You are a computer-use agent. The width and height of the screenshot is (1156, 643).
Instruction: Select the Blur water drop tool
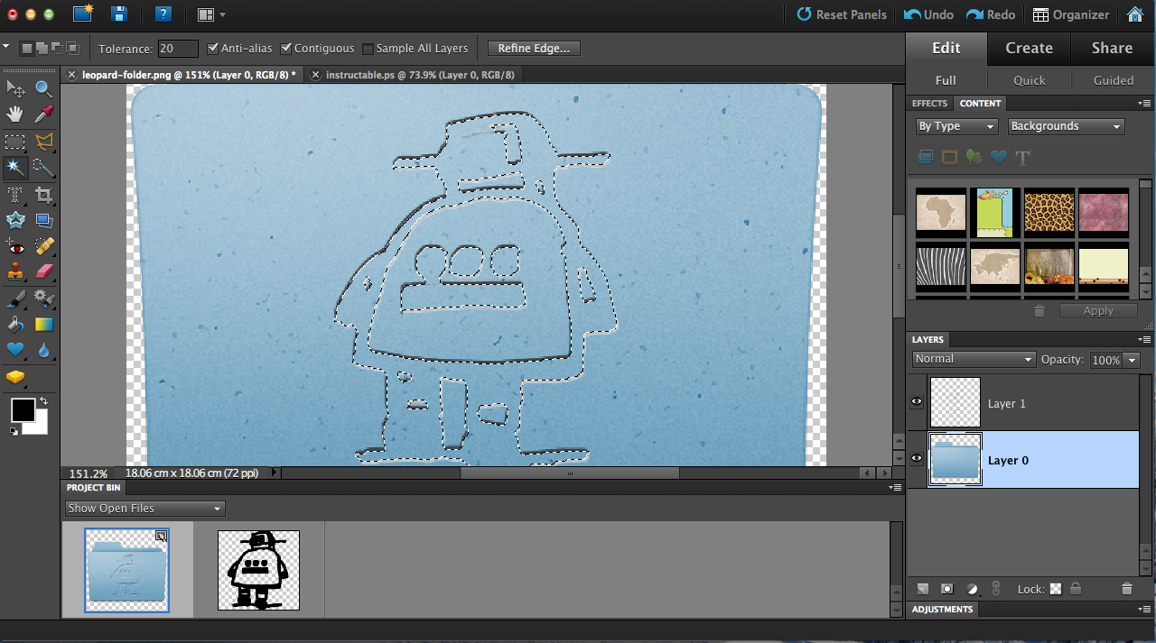tap(43, 350)
